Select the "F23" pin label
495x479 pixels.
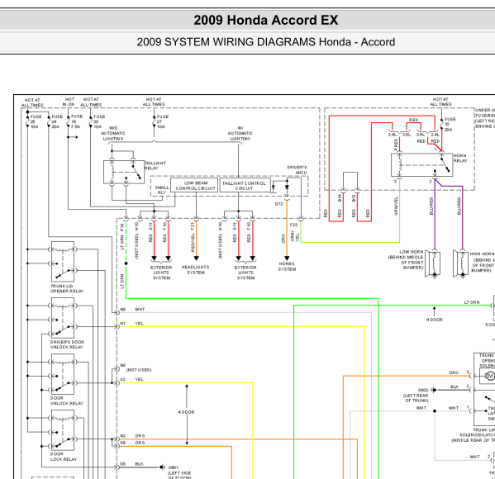tap(293, 225)
